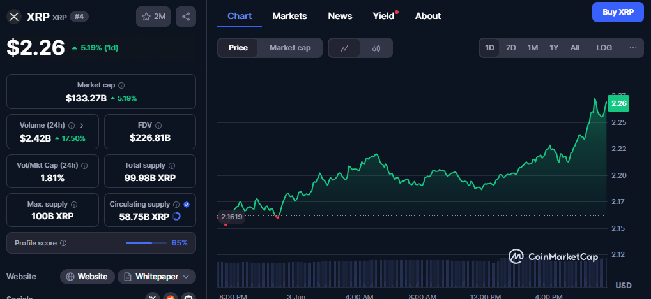Open info icon beside Vol/Mkt Cap (24h)
Screen dimensions: 651x299
[84, 166]
